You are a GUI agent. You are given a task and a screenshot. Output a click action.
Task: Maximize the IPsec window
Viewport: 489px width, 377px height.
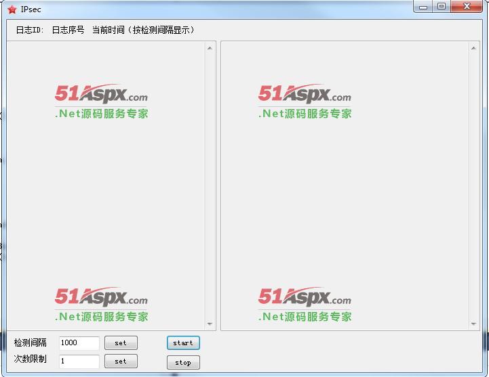(442, 7)
